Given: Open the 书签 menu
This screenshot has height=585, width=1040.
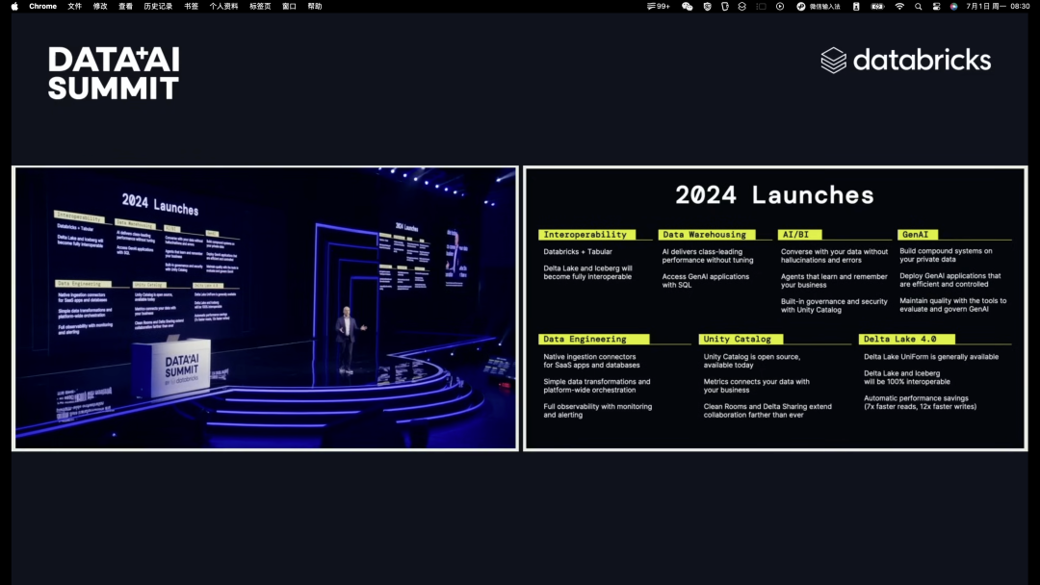Looking at the screenshot, I should [x=191, y=6].
